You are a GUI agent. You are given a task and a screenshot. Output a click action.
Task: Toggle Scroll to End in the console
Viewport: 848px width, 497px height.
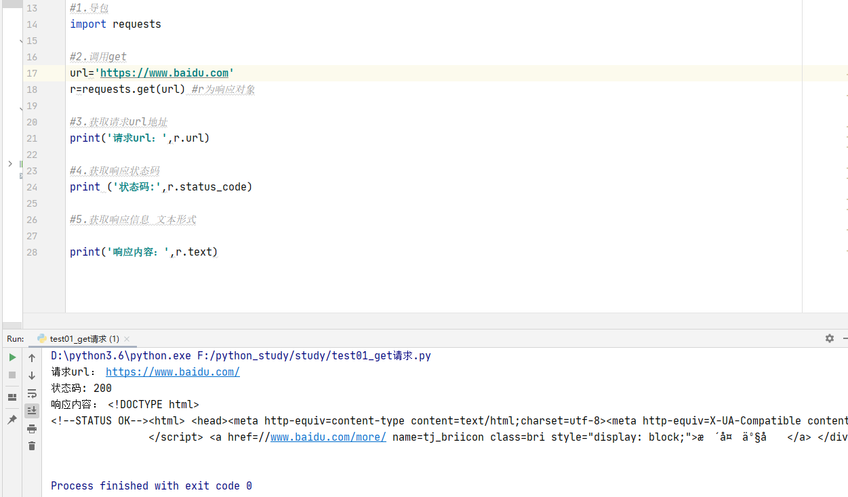(x=32, y=411)
